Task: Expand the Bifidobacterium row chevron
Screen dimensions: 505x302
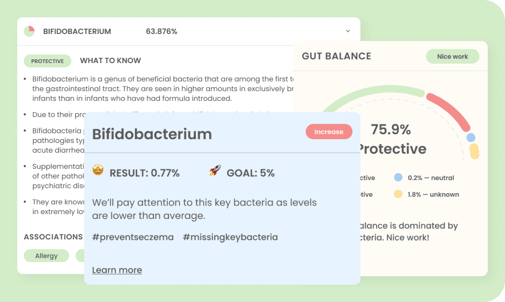Action: 348,31
